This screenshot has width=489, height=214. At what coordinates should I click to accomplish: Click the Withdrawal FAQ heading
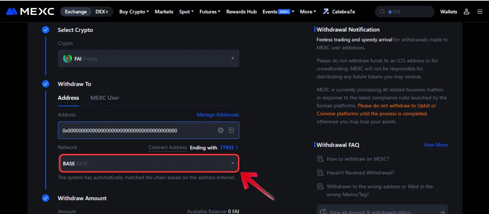coord(338,145)
